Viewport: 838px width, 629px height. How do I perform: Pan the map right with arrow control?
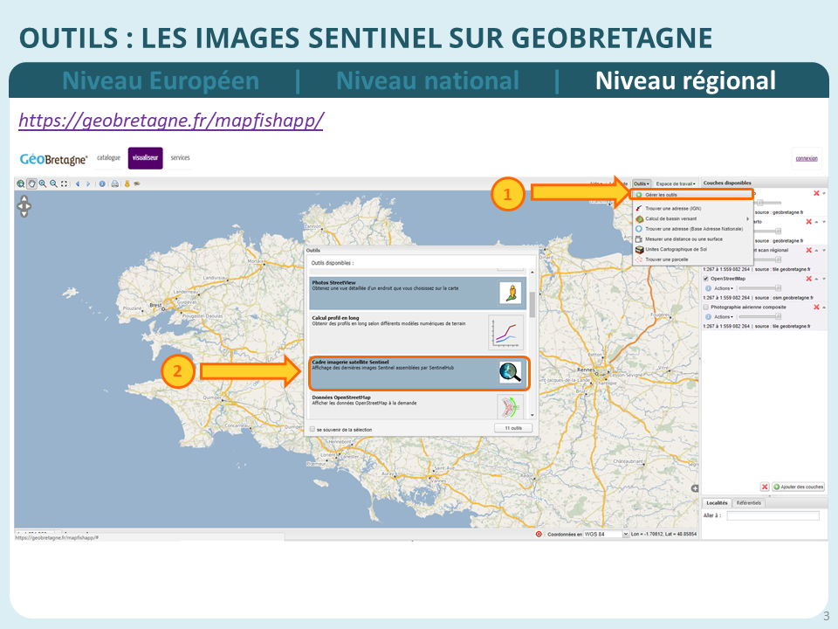tap(30, 206)
